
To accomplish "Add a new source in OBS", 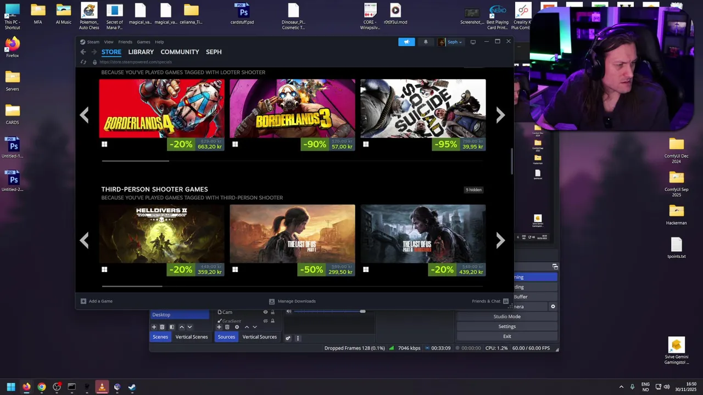I will click(219, 327).
